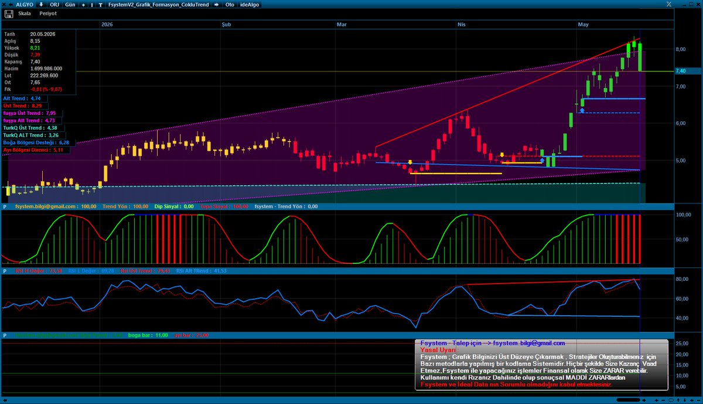Viewport: 703px width, 404px height.
Task: Open the FsystemV2_Grafik_Formasyon_CokluTrend template dropdown
Action: [x=158, y=4]
